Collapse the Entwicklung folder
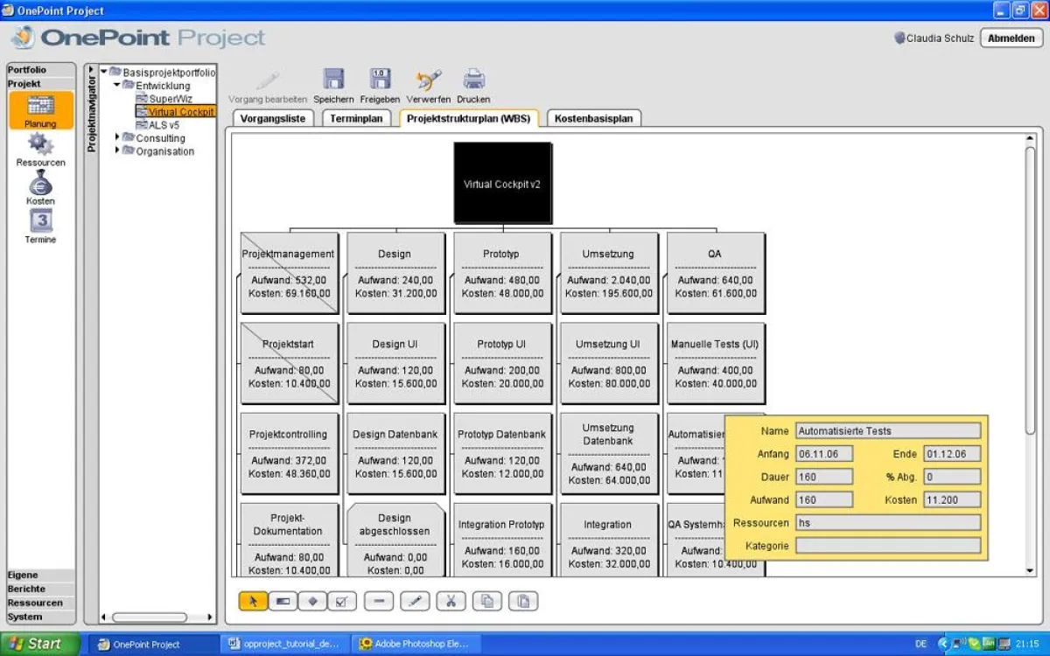The width and height of the screenshot is (1050, 656). point(116,85)
